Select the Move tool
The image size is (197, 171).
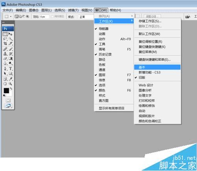pos(11,34)
